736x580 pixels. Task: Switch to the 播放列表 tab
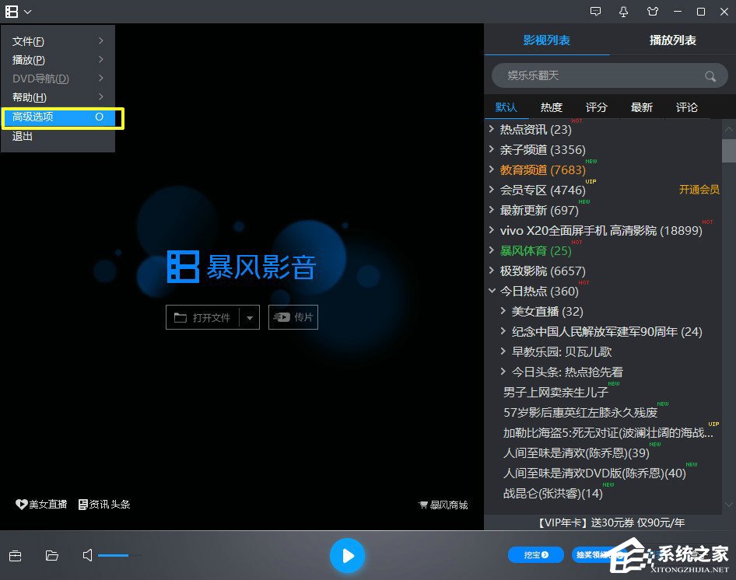tap(672, 40)
